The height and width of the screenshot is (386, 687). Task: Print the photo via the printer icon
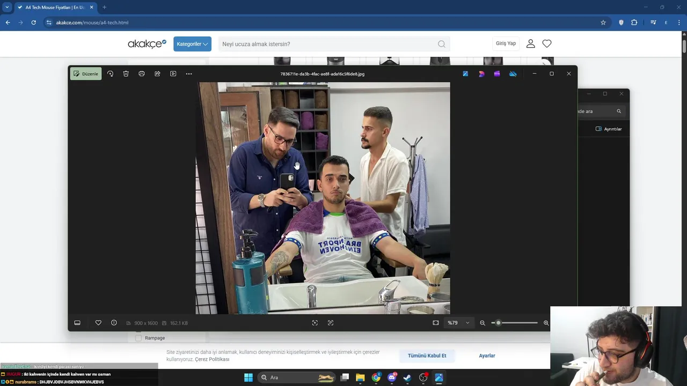coord(142,73)
